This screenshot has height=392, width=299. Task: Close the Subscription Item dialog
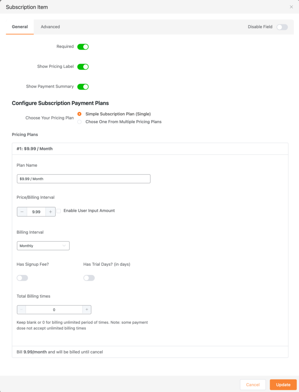(291, 7)
